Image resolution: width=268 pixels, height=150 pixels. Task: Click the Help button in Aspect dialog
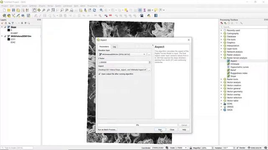tap(184, 130)
